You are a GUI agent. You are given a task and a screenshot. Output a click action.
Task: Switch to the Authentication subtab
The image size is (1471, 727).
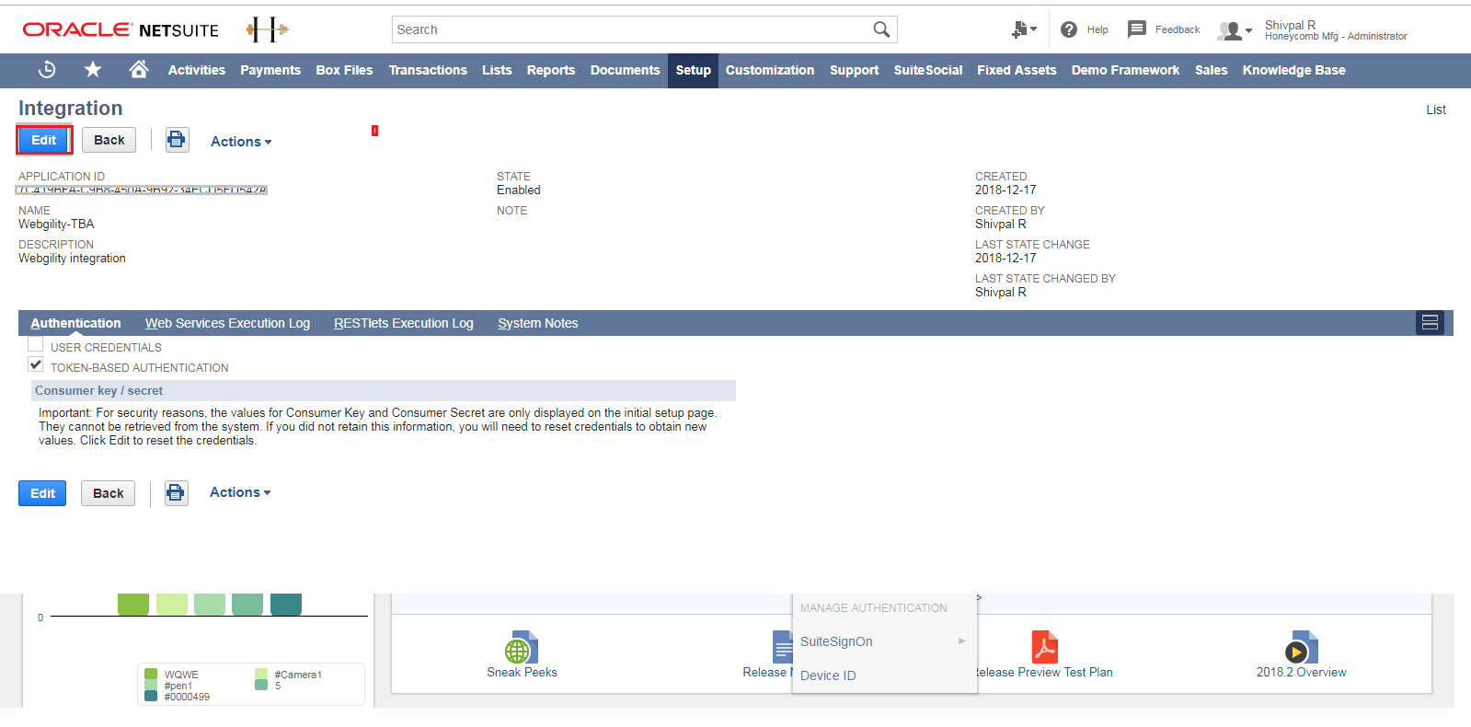pyautogui.click(x=75, y=323)
